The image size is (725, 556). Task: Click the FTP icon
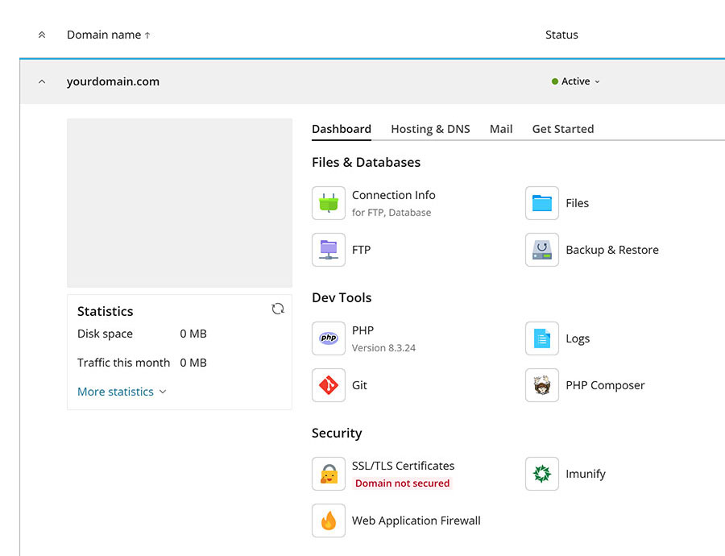click(328, 250)
